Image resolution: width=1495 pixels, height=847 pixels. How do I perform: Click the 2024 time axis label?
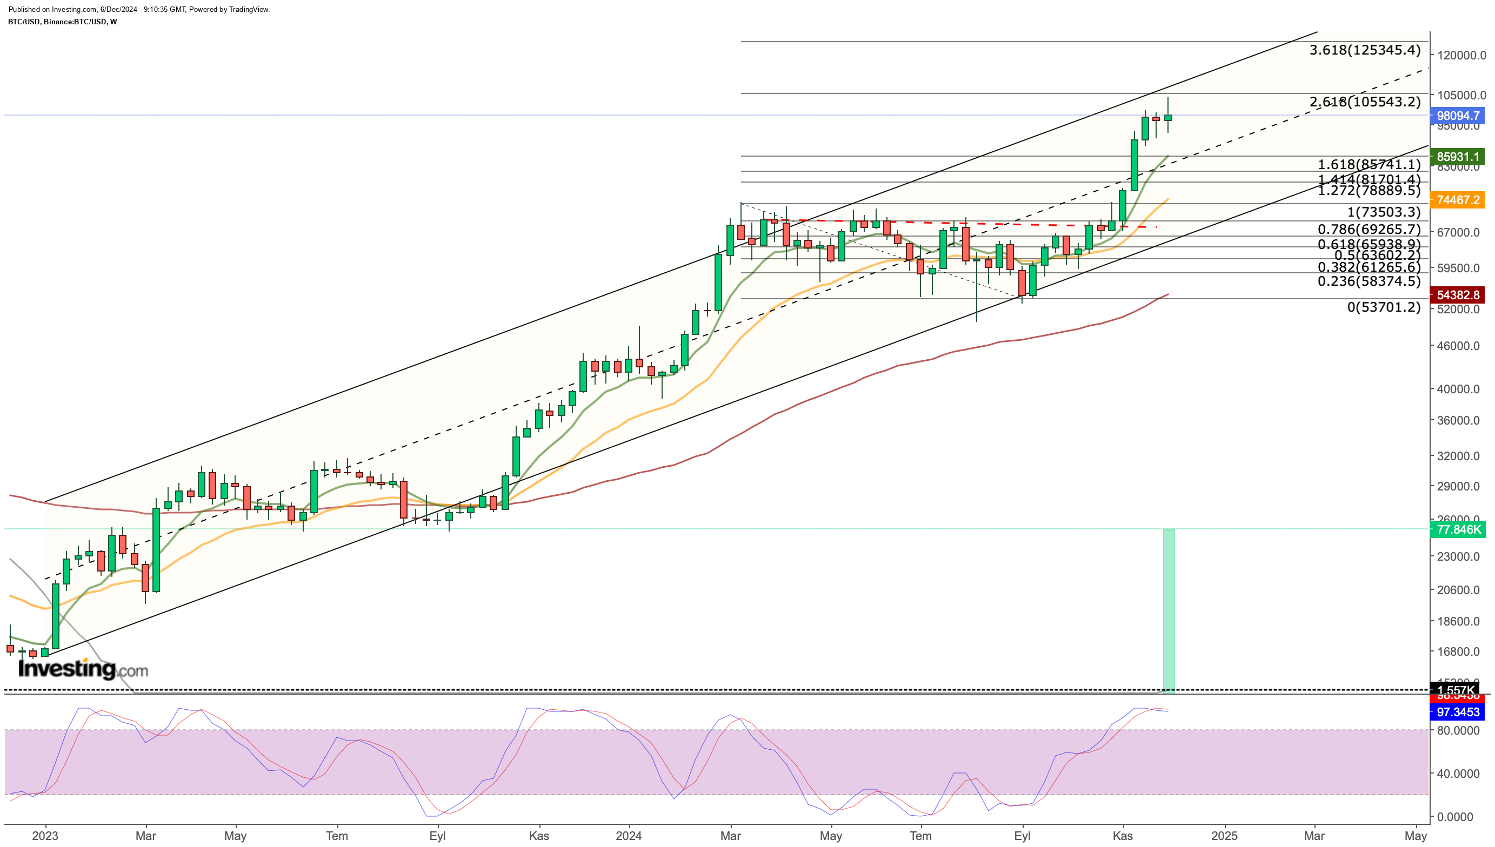pos(629,836)
